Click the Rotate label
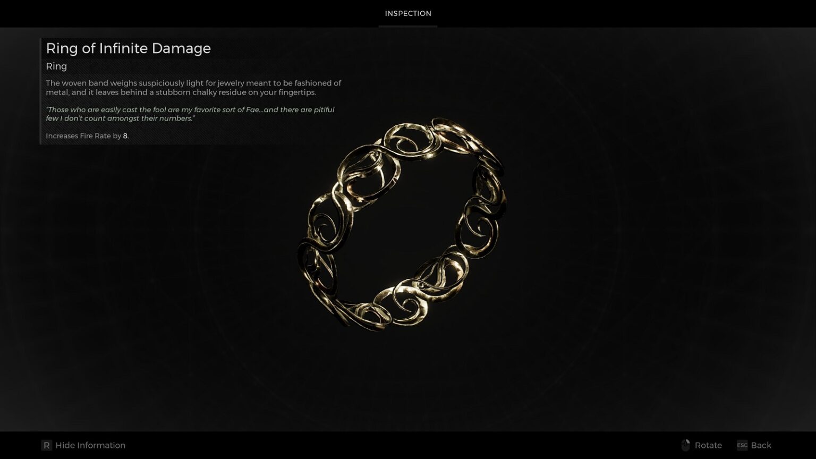This screenshot has height=459, width=816. click(x=708, y=445)
